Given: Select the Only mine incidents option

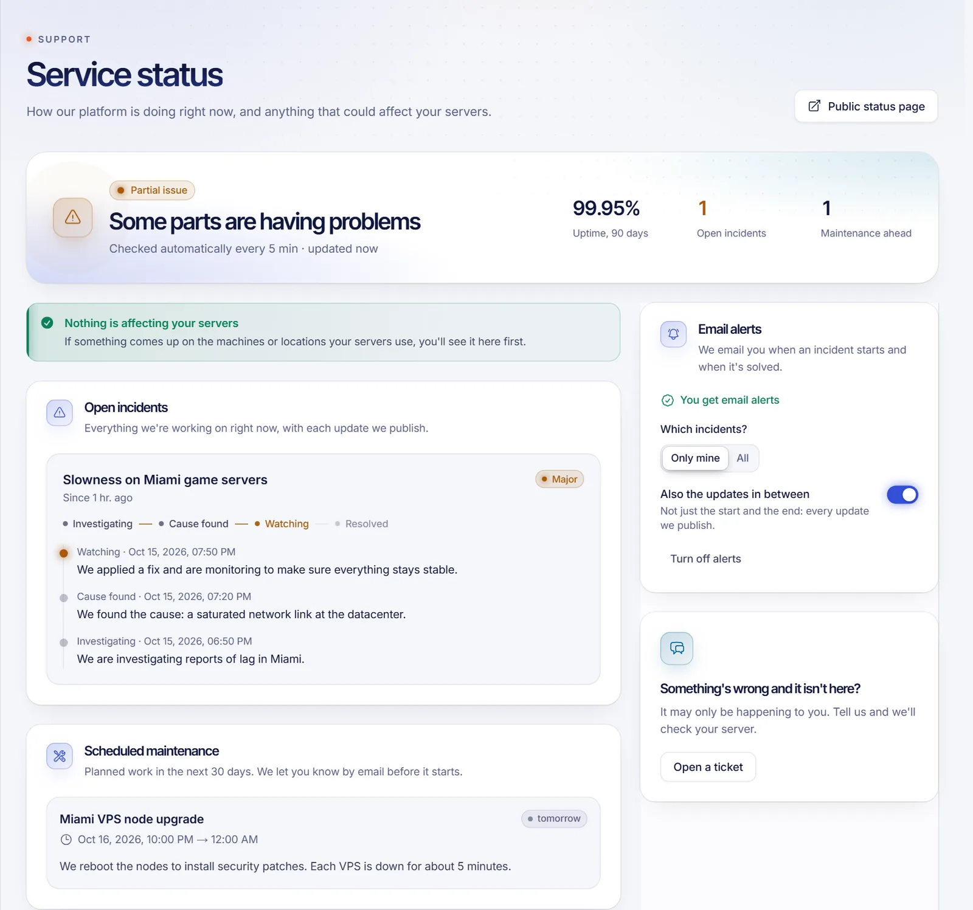Looking at the screenshot, I should point(695,458).
